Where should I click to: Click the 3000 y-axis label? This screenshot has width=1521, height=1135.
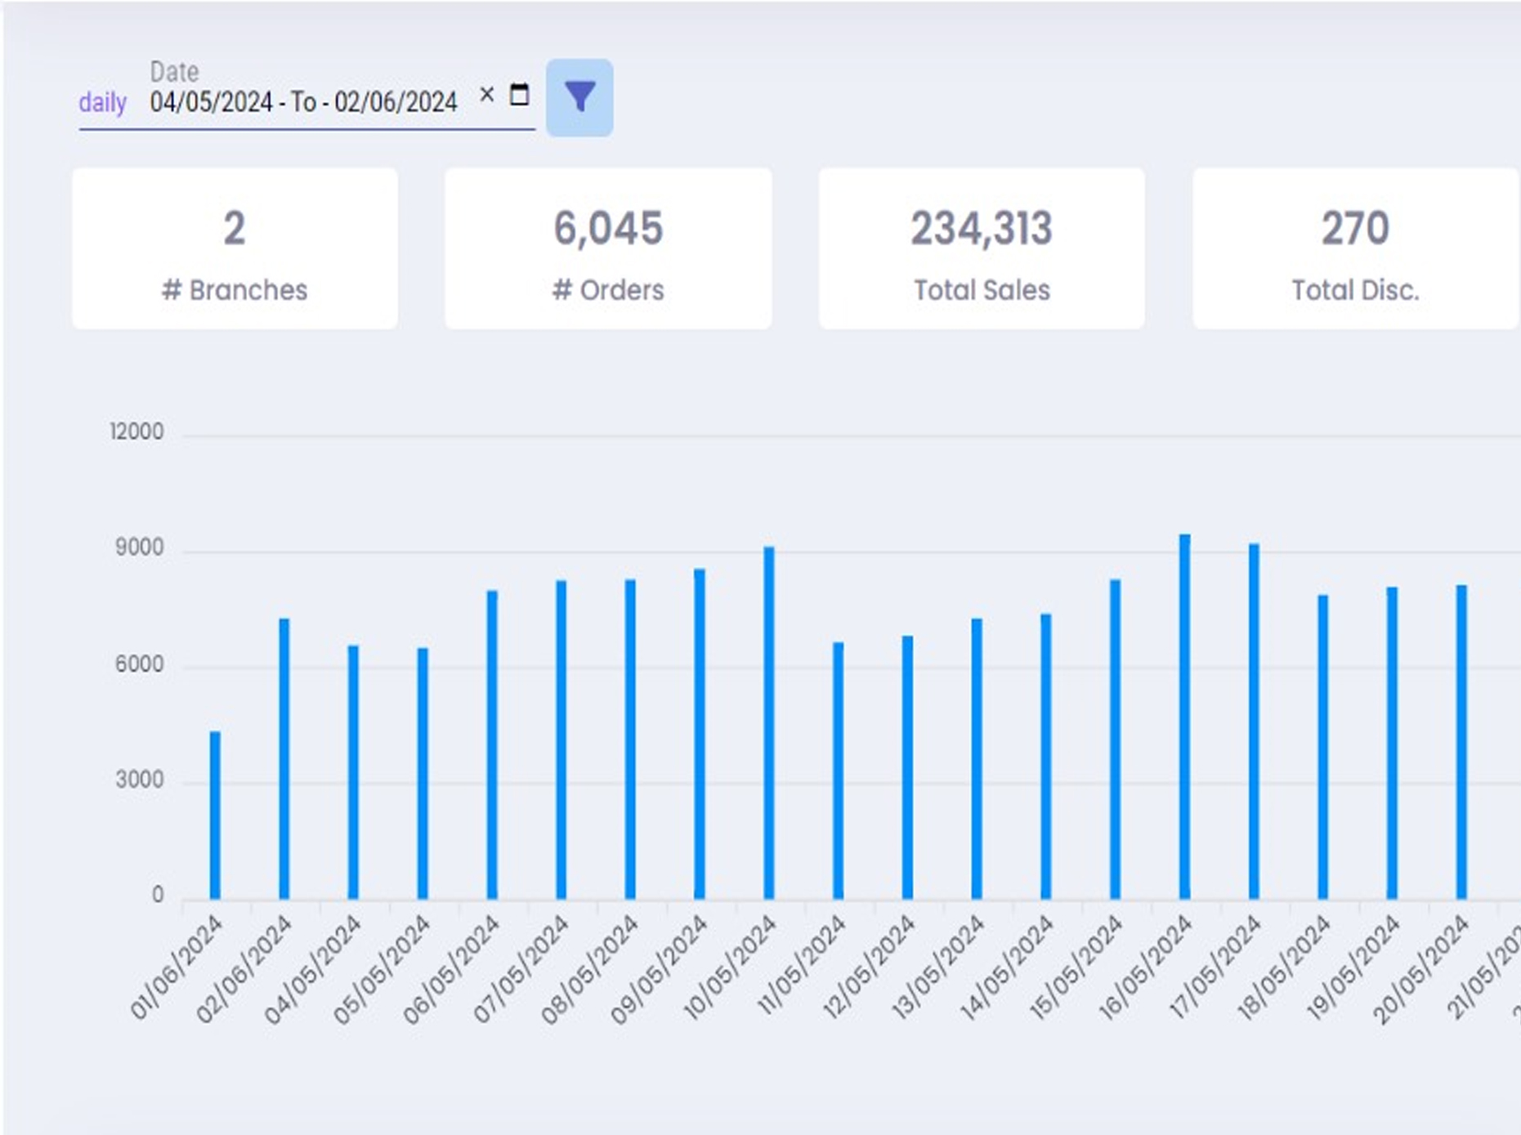[x=140, y=780]
